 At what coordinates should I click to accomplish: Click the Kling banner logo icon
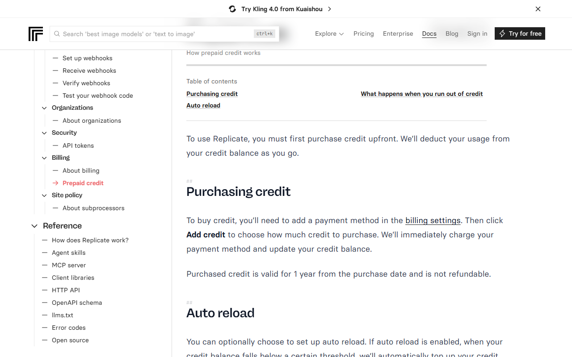click(x=232, y=9)
